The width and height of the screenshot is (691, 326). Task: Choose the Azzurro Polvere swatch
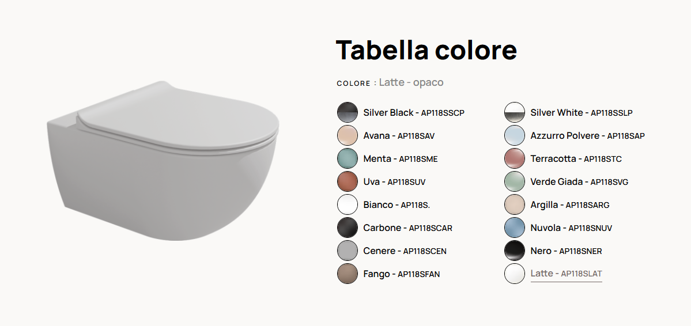coord(515,135)
